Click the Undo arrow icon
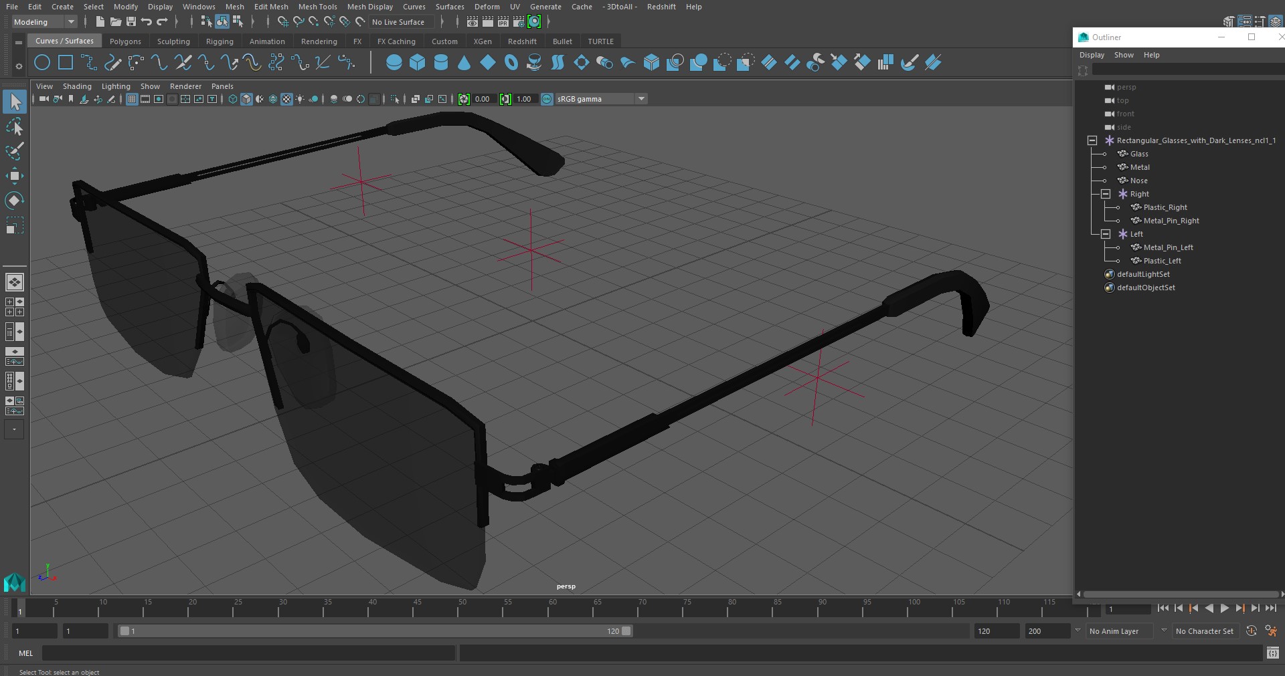Viewport: 1285px width, 676px height. 147,22
